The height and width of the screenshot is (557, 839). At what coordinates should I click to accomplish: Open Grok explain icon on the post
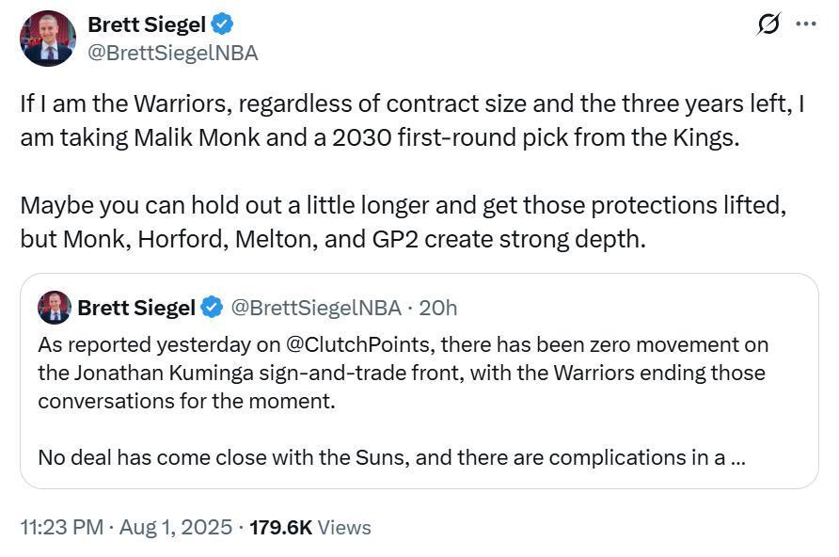pyautogui.click(x=768, y=24)
